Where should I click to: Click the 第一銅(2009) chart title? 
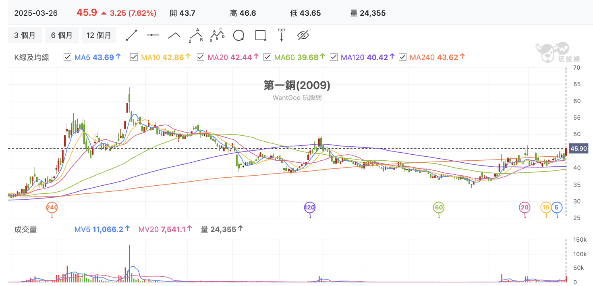297,85
